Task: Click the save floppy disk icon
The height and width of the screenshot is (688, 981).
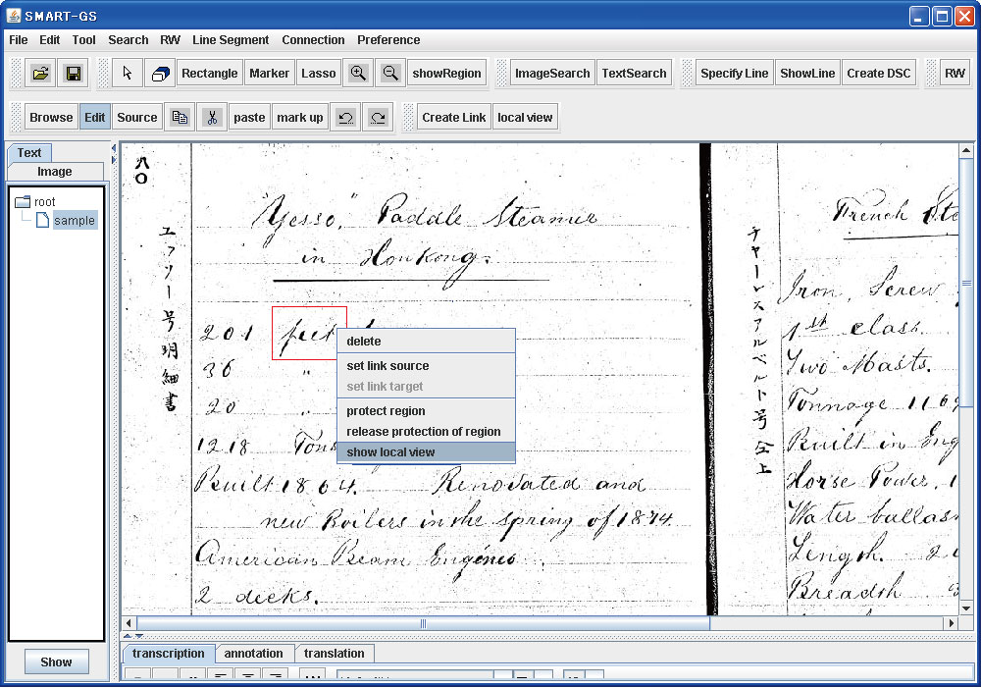Action: tap(73, 74)
